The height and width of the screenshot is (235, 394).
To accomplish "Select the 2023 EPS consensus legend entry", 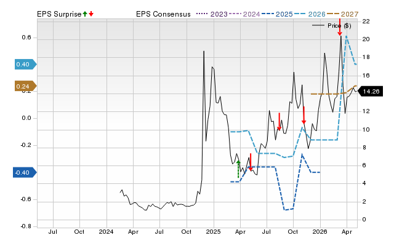I will [212, 14].
